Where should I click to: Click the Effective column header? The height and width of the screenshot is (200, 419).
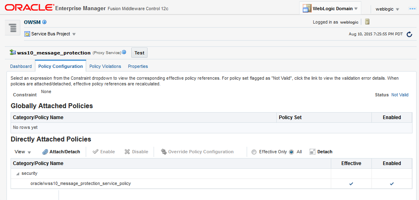pyautogui.click(x=351, y=163)
